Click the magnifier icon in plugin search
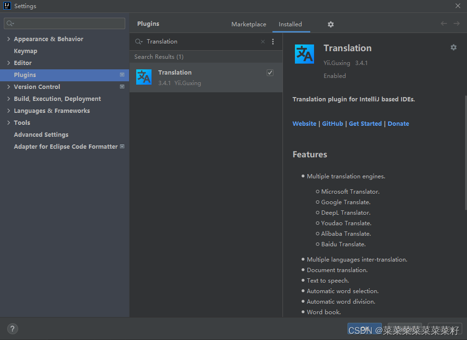Screen dimensions: 467x340 [x=139, y=42]
